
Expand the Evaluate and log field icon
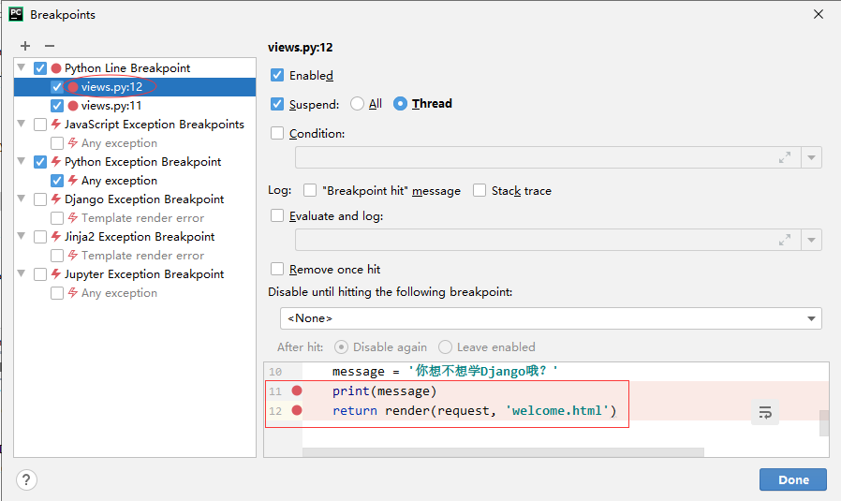point(785,240)
